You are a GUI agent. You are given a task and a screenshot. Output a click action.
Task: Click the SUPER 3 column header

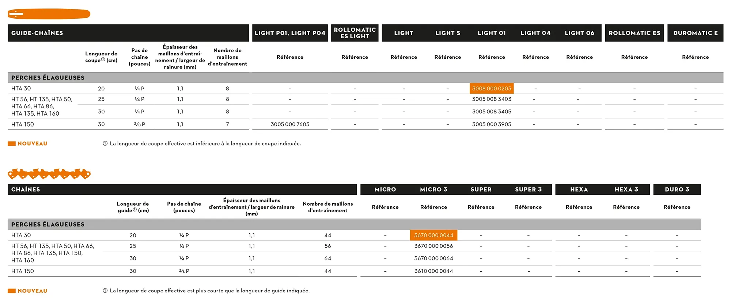click(529, 189)
